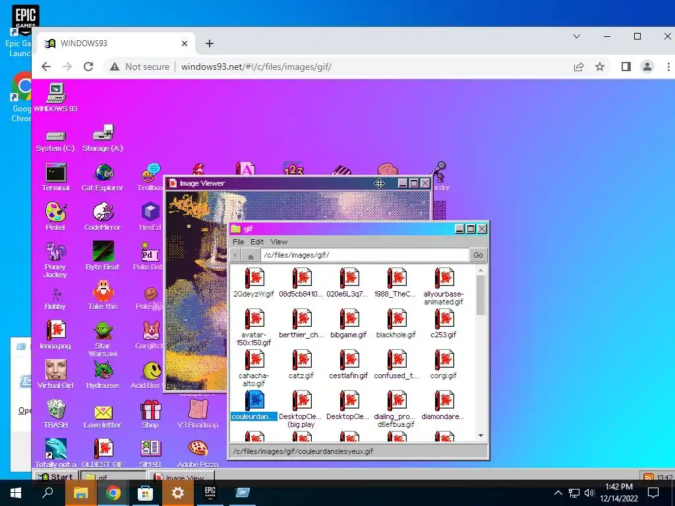Select the WINDOWS 93 computer icon
This screenshot has width=675, height=506.
(55, 93)
